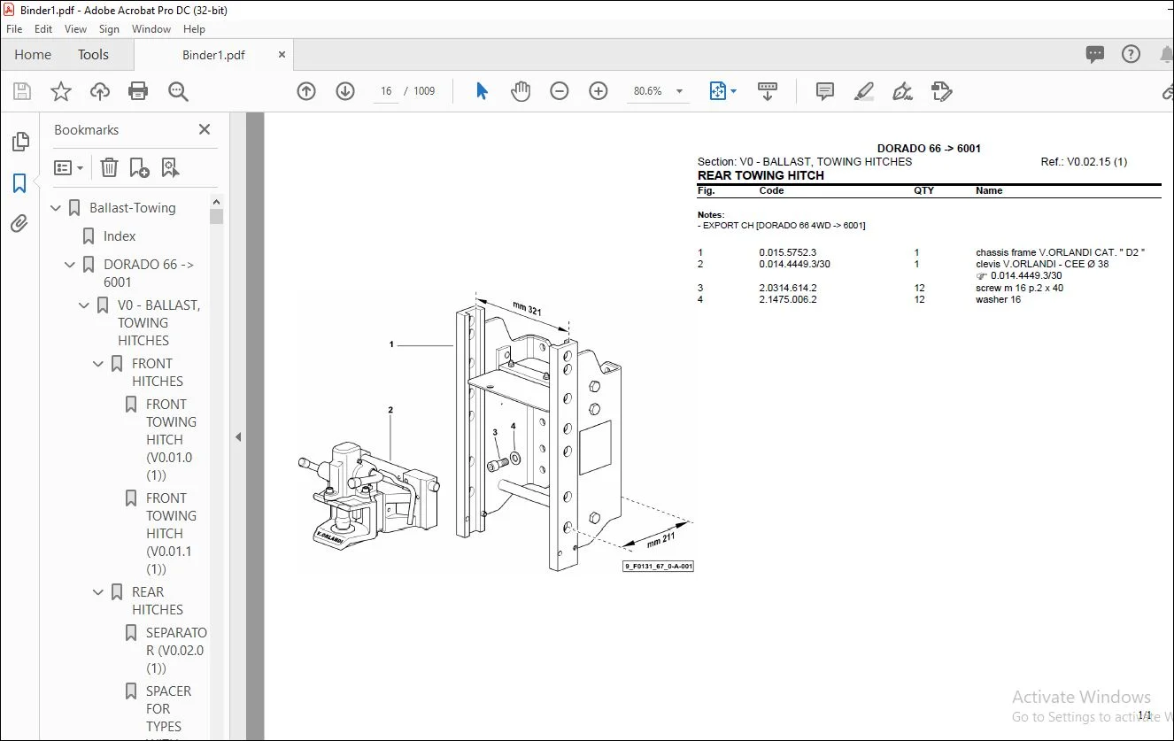This screenshot has width=1174, height=741.
Task: Open SEPARATOR (V0.02.0 (1)) bookmark
Action: pyautogui.click(x=176, y=651)
